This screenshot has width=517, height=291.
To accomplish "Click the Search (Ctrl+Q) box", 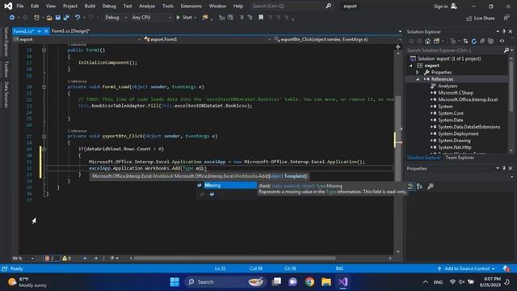I will [292, 6].
